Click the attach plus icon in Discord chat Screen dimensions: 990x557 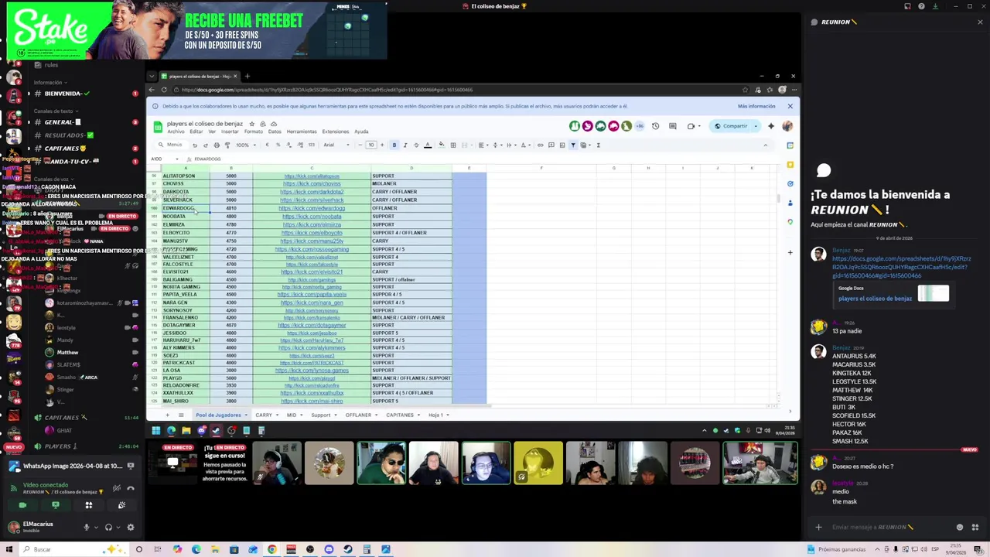click(x=818, y=528)
